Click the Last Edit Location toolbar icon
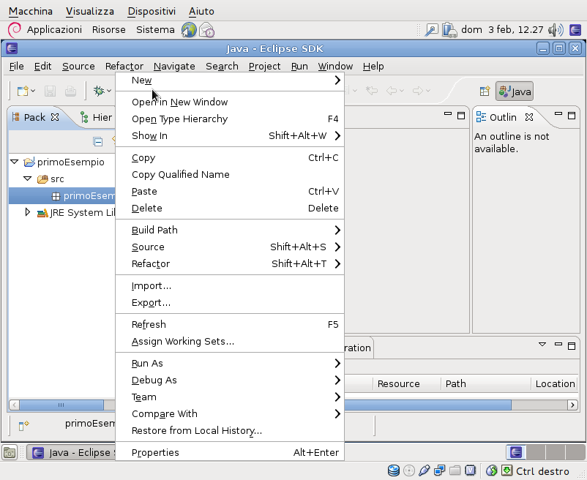Viewport: 587px width, 480px height. pos(372,91)
